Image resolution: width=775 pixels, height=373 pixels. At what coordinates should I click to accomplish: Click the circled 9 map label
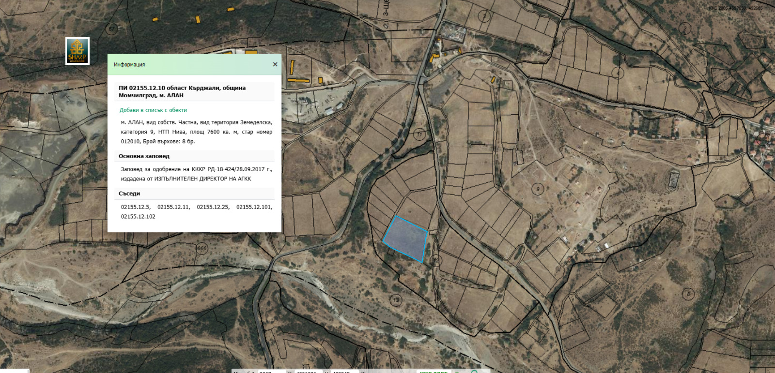tap(538, 189)
